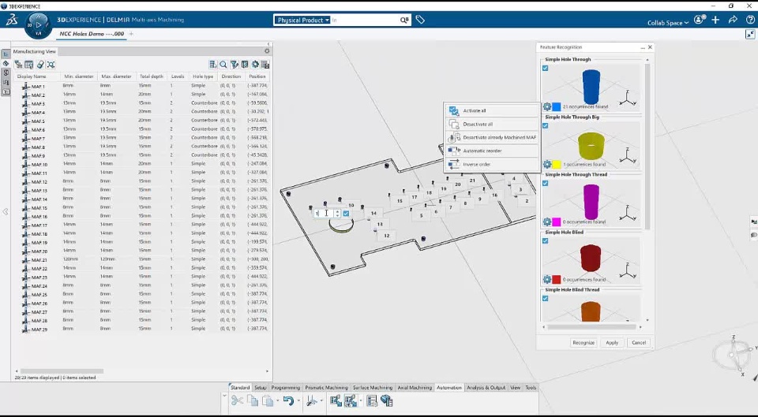The image size is (758, 417).
Task: Open settings gear for Simple Hole Blind
Action: [546, 280]
